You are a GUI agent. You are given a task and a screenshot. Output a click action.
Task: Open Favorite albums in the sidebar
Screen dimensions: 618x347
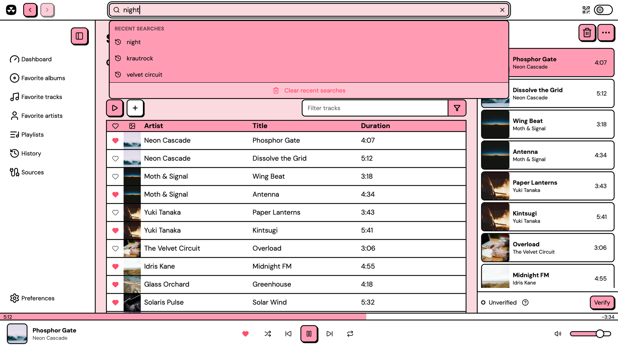[x=38, y=78]
